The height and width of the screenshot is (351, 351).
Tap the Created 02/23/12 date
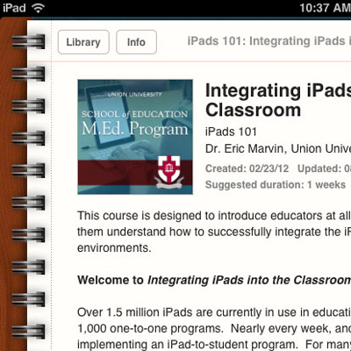click(x=247, y=168)
